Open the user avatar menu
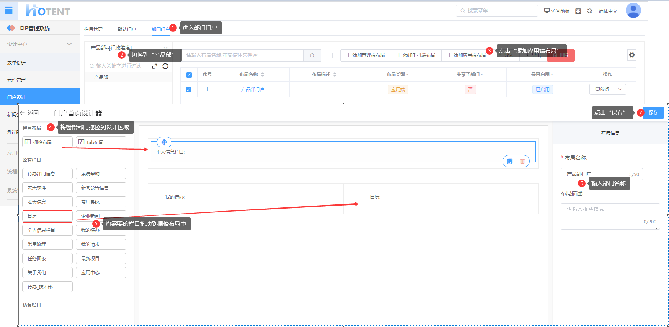 coord(633,10)
